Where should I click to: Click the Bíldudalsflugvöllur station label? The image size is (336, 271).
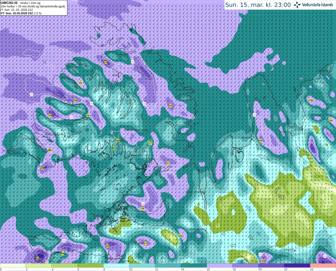[x=55, y=134]
